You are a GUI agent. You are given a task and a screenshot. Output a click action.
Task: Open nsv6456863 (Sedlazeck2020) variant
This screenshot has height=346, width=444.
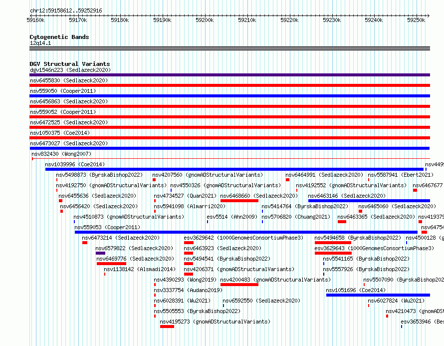69,101
